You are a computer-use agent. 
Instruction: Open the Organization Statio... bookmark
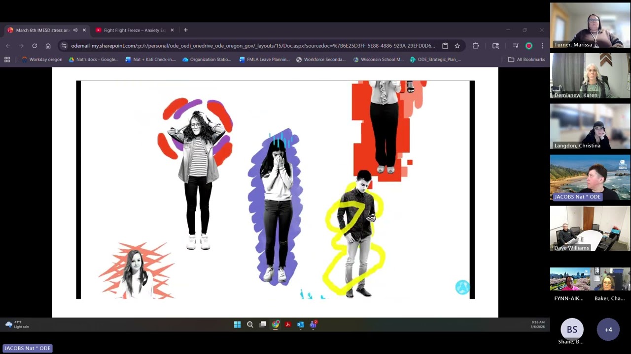[207, 59]
